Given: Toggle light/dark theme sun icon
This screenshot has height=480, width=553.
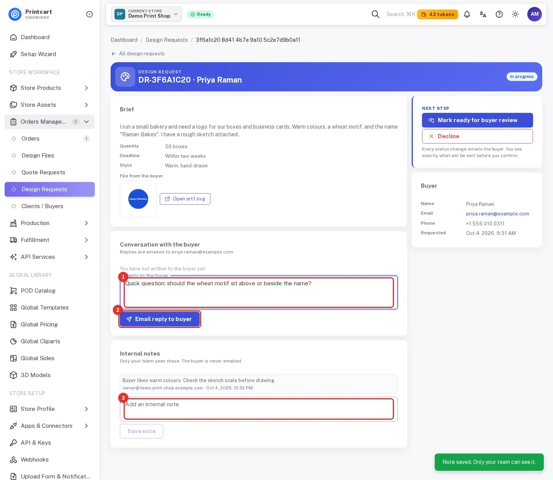Looking at the screenshot, I should [515, 14].
